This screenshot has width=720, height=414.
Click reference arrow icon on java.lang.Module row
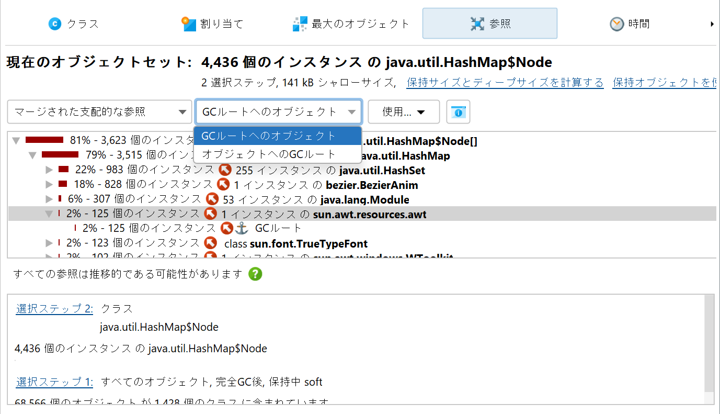click(x=212, y=199)
